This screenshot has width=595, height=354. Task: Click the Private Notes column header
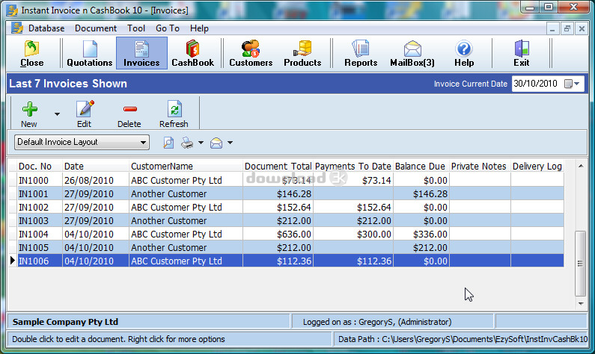click(480, 167)
